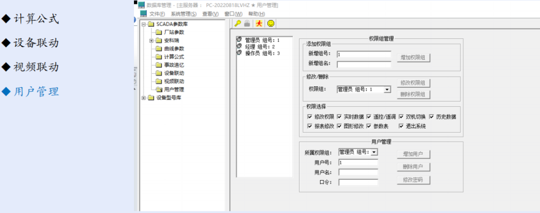Click the title bar application icon
Image resolution: width=540 pixels, height=213 pixels.
[141, 5]
